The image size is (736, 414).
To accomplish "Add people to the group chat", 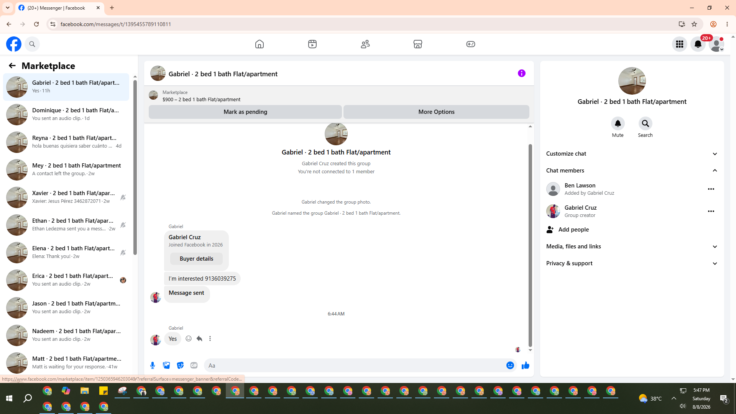I will 632,230.
